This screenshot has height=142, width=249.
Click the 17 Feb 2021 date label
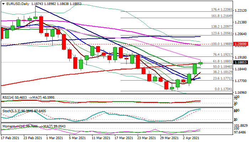[x=10, y=137]
